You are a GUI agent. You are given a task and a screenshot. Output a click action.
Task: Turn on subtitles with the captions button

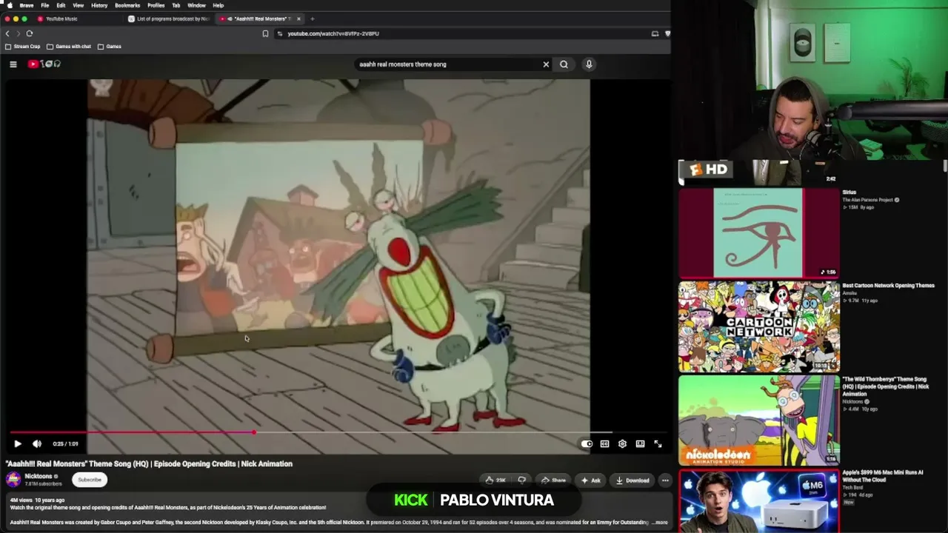click(604, 443)
